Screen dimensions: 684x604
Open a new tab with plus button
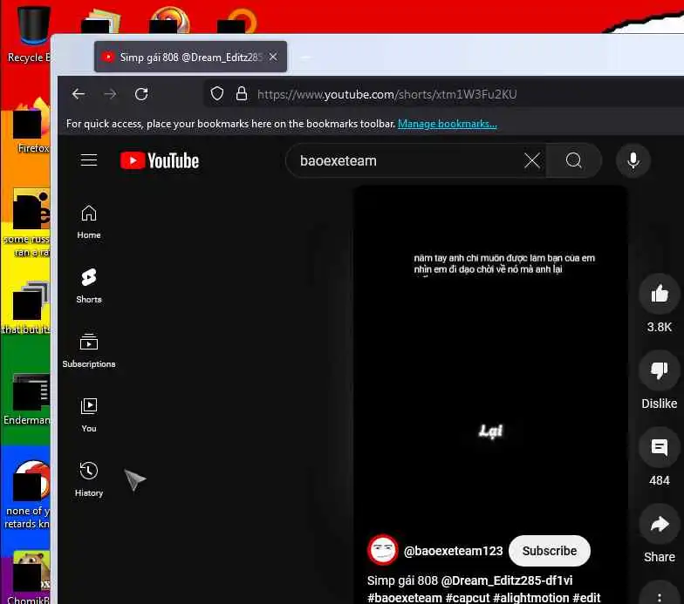[x=305, y=58]
